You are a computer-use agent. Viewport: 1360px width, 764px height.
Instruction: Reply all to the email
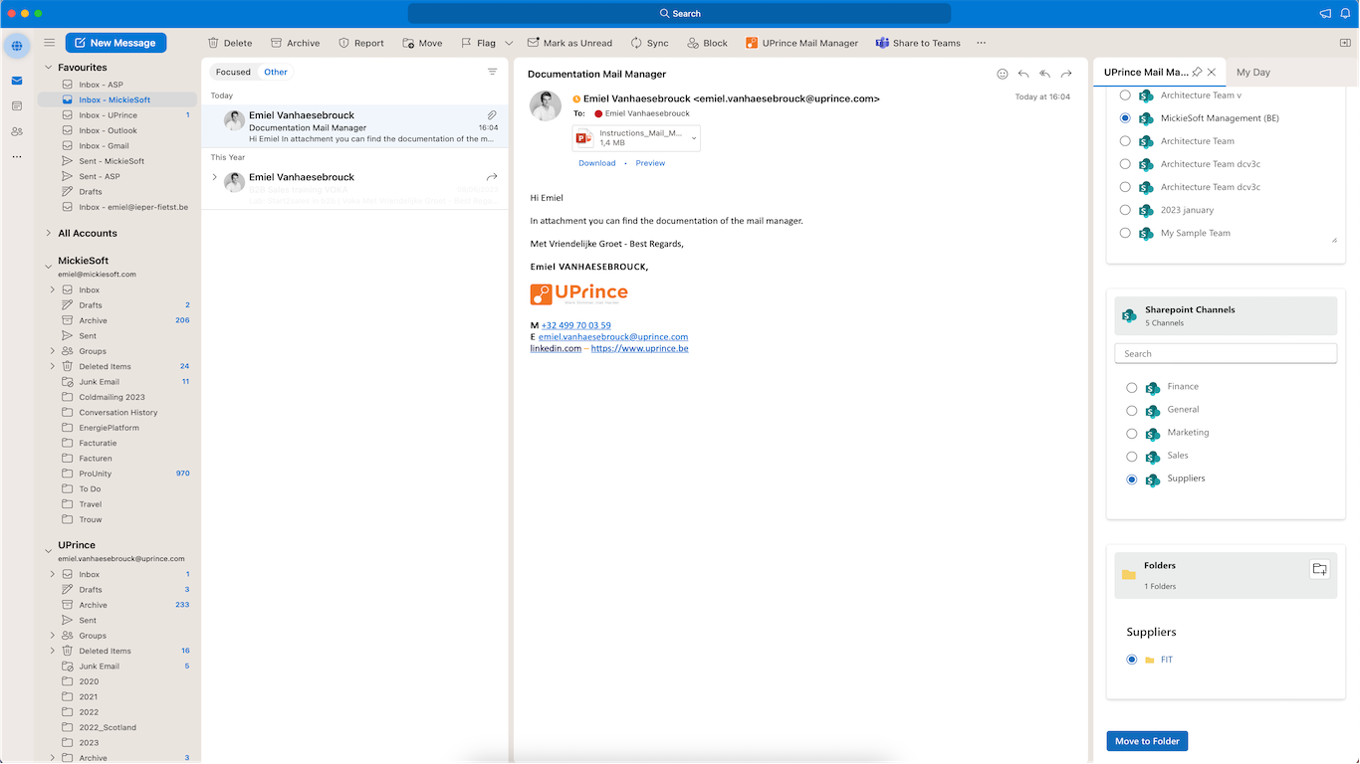tap(1044, 74)
